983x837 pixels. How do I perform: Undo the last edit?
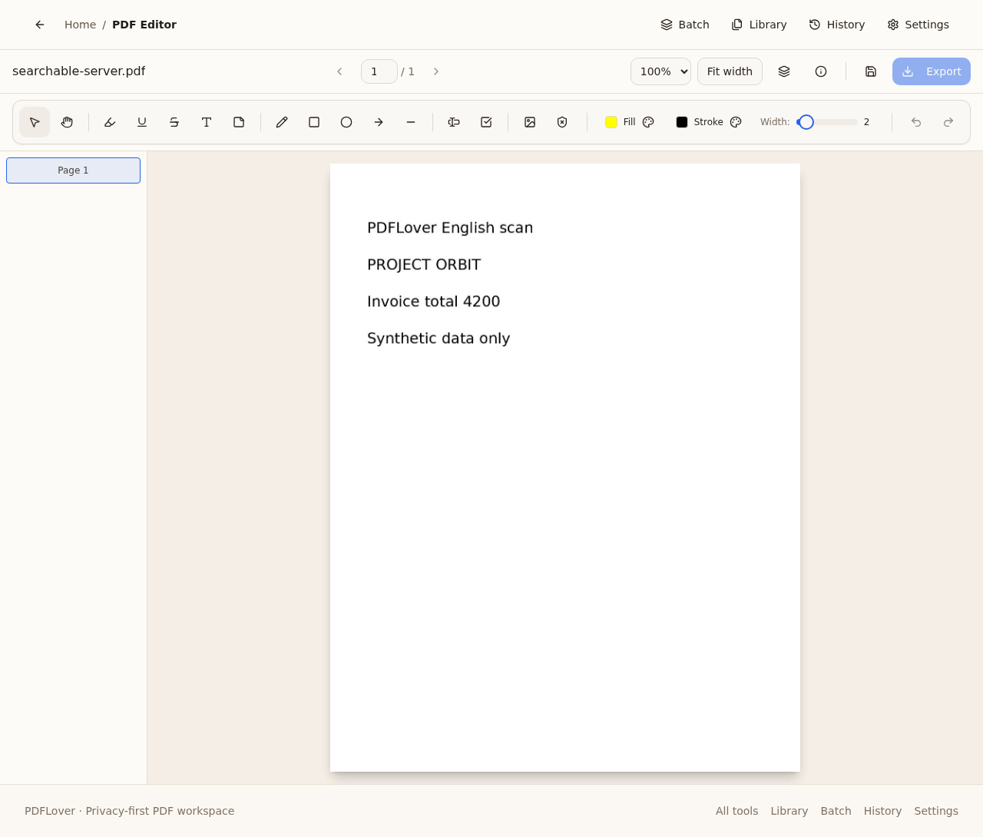click(916, 122)
